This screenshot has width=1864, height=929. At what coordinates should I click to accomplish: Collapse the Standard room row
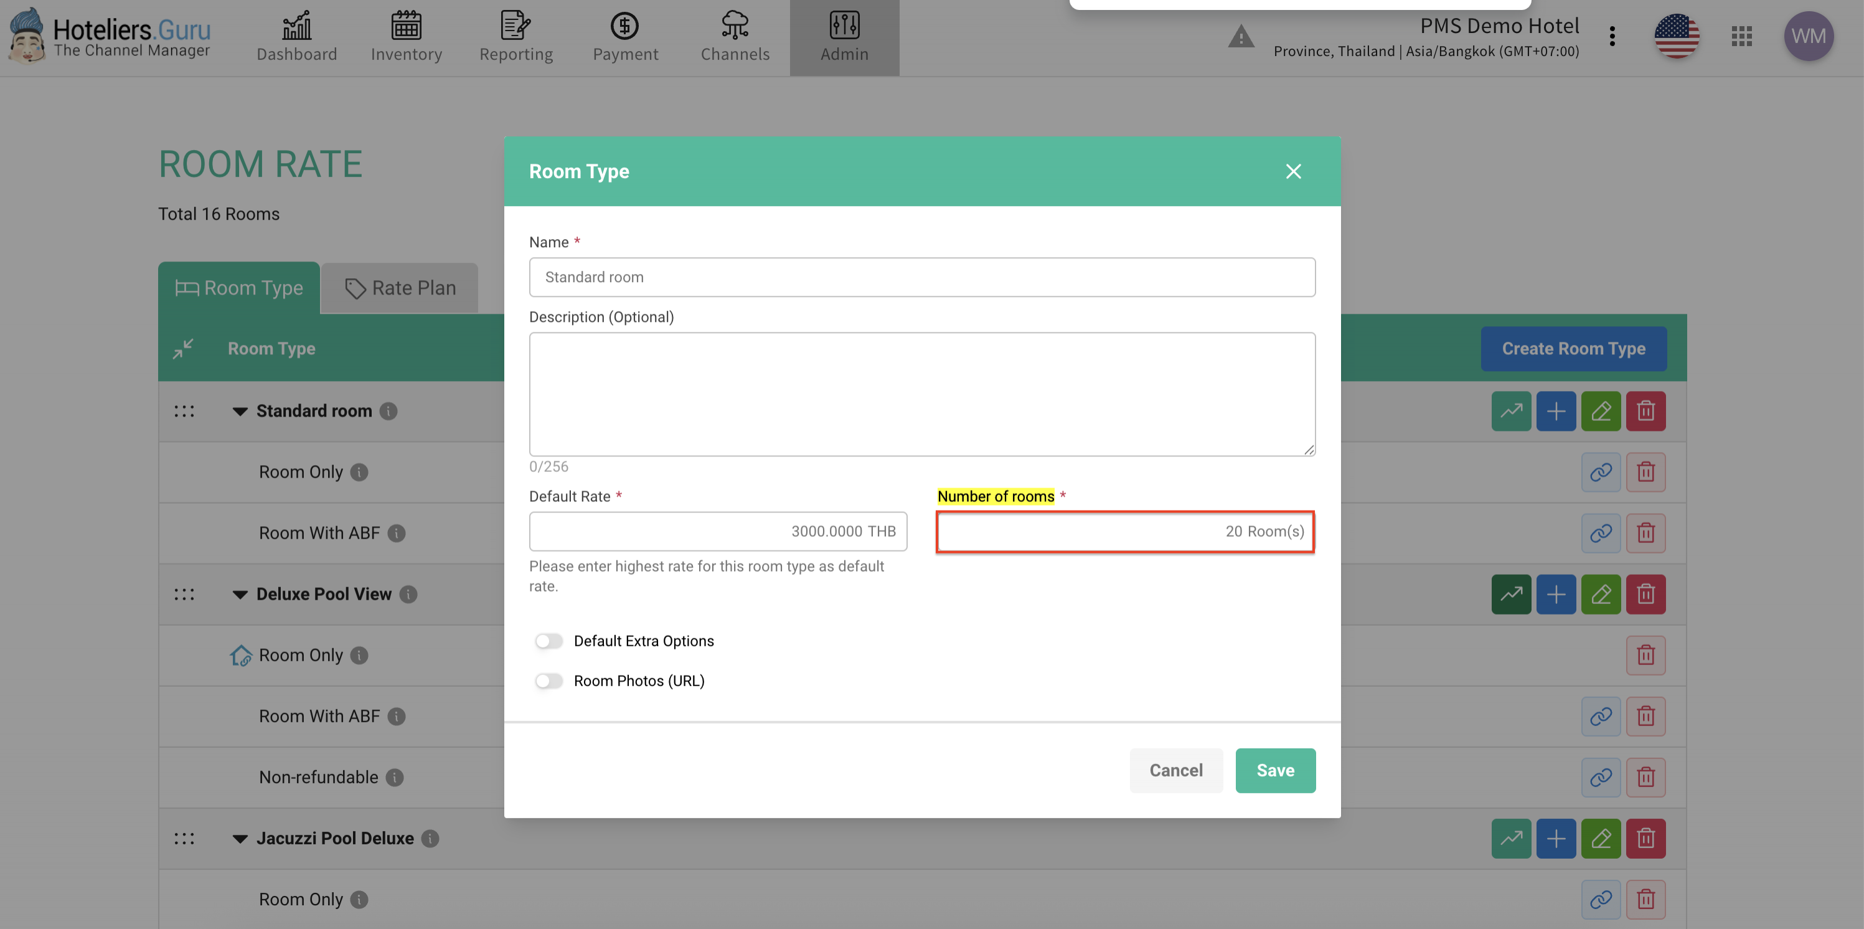240,411
